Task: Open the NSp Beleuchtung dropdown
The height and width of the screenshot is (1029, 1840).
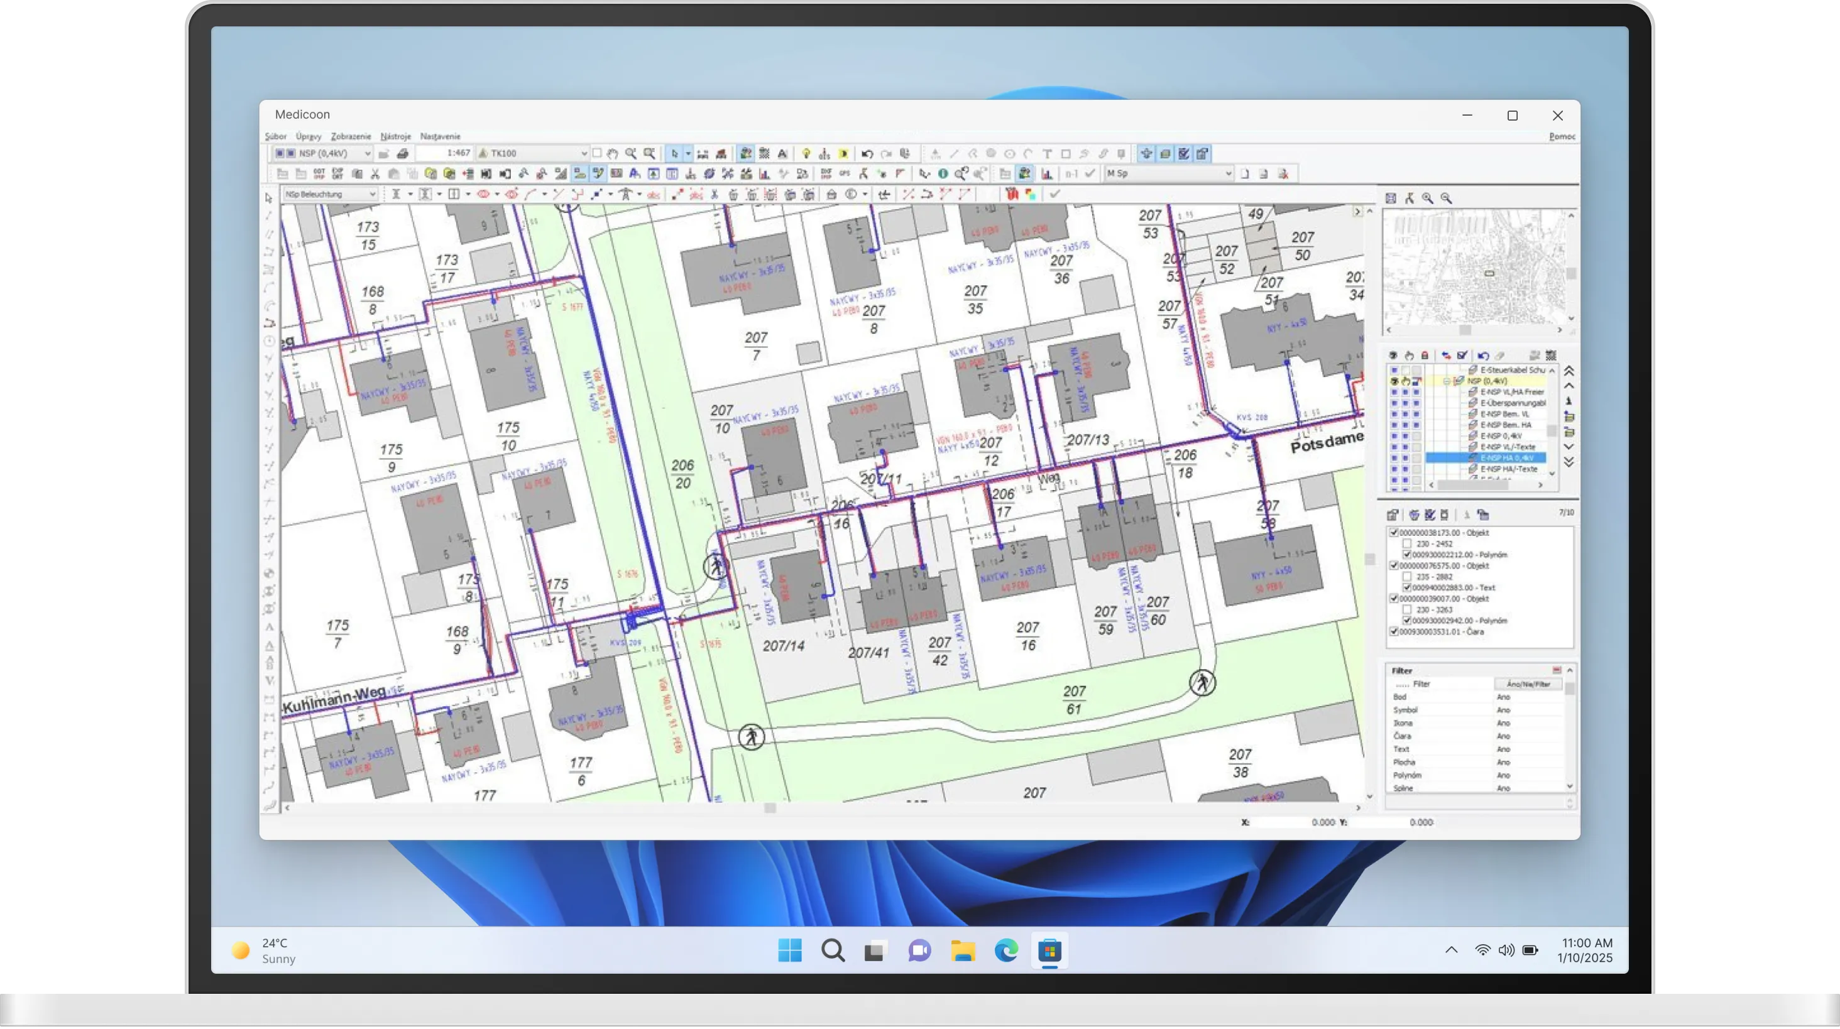Action: 372,194
